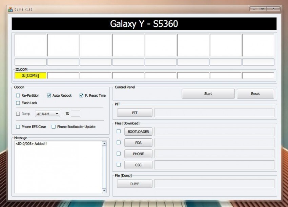The image size is (288, 207).
Task: Open the AP RAM dropdown
Action: click(x=47, y=114)
